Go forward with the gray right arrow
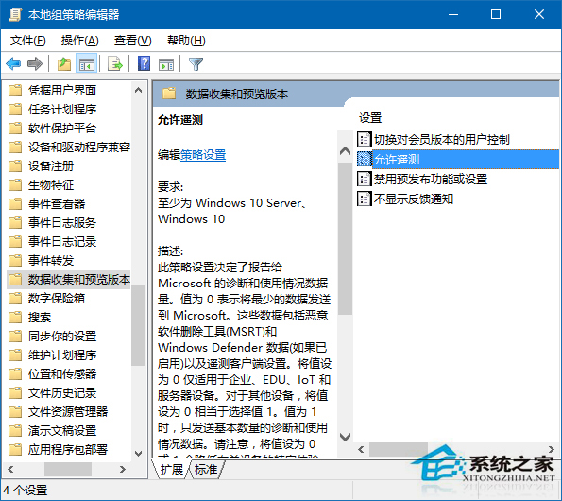 [x=34, y=64]
